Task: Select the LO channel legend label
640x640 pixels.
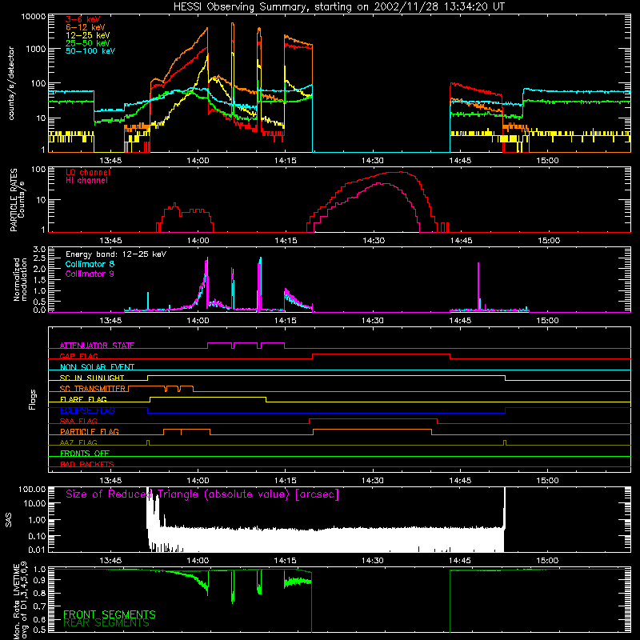Action: pos(88,172)
